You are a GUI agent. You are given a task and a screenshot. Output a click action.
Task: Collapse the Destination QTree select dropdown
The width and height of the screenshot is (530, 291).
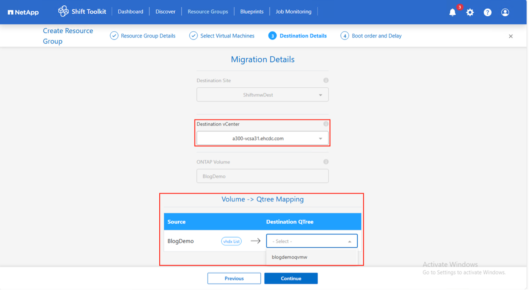349,242
